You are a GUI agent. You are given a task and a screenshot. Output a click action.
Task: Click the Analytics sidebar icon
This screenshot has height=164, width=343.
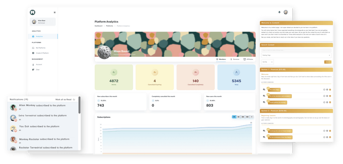(33, 36)
